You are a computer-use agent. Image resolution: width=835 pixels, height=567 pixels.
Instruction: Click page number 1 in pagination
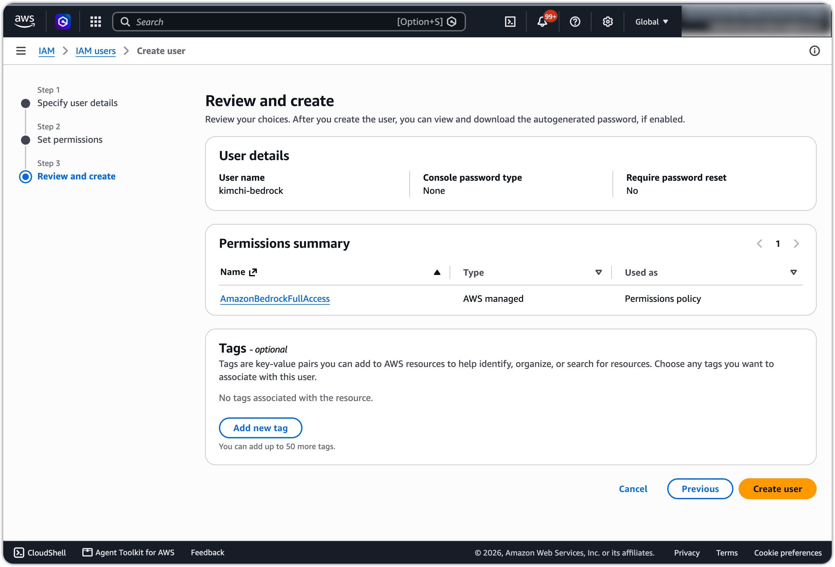click(778, 244)
